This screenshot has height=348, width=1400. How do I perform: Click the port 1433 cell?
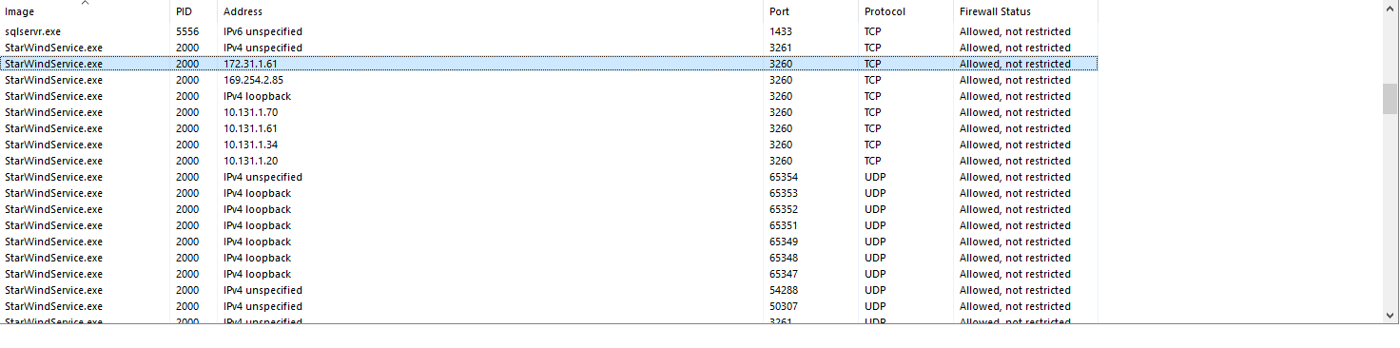coord(781,31)
